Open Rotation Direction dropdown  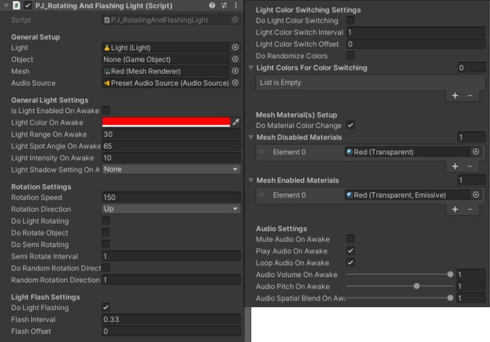point(171,209)
